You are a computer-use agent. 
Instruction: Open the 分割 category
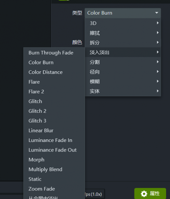click(x=123, y=62)
